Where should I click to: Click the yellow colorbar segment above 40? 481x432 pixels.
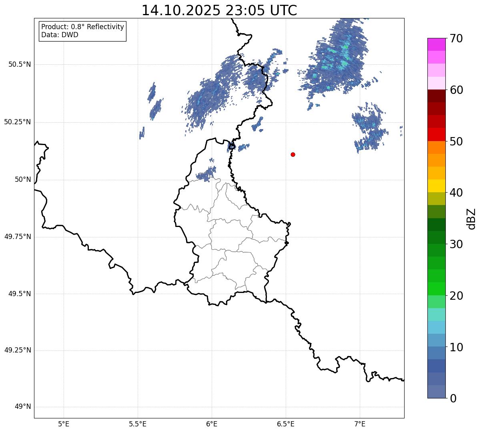click(x=437, y=186)
